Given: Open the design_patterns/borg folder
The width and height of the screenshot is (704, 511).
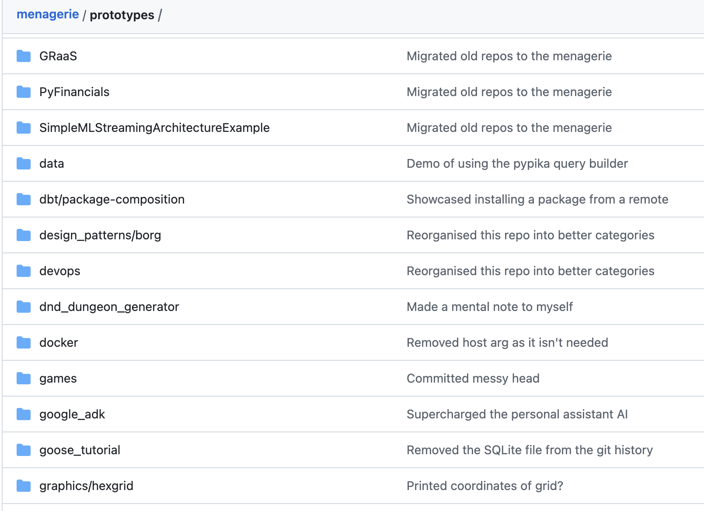Looking at the screenshot, I should pyautogui.click(x=100, y=235).
